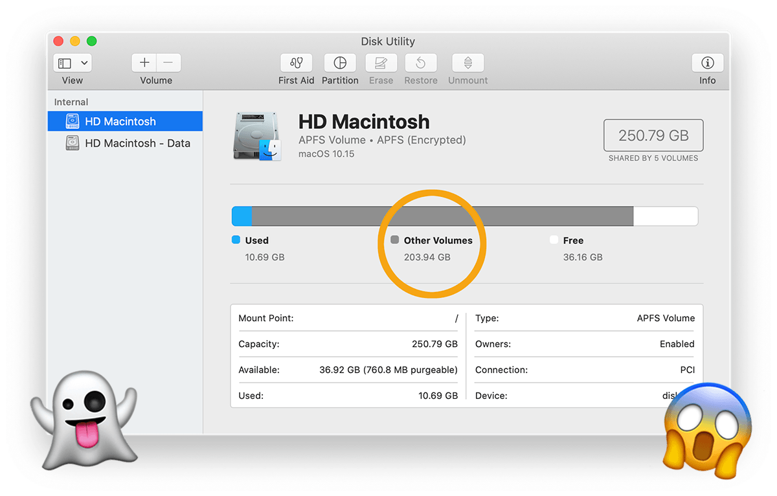Add a new volume with the plus button
The width and height of the screenshot is (777, 496).
[x=144, y=63]
